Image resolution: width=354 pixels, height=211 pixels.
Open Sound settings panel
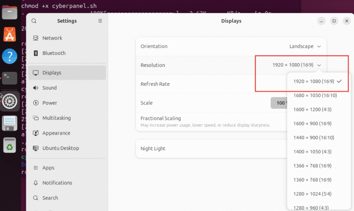pos(49,88)
